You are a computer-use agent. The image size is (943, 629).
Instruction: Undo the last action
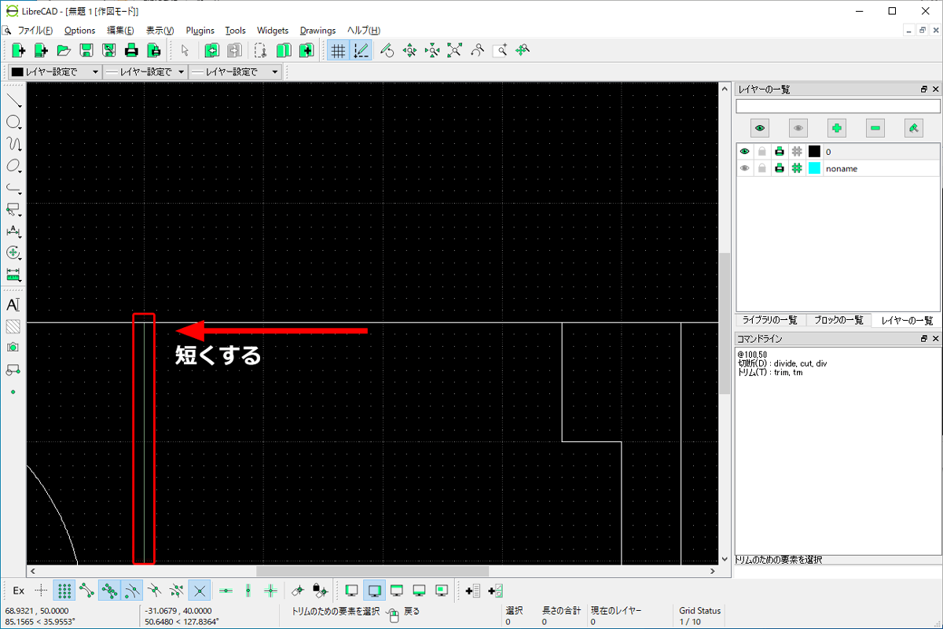(x=211, y=50)
